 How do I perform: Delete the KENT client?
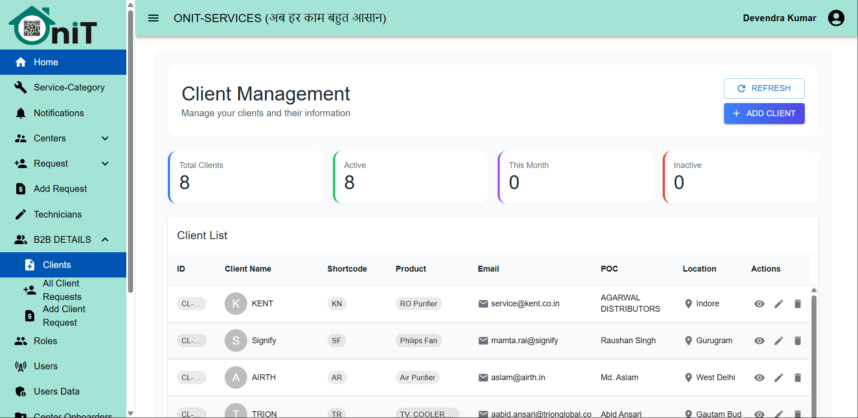point(798,304)
